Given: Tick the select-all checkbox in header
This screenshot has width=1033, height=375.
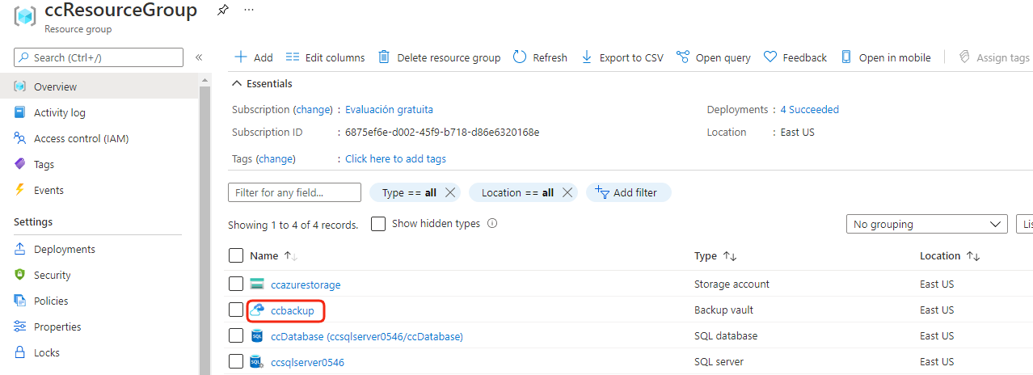Looking at the screenshot, I should (x=236, y=255).
